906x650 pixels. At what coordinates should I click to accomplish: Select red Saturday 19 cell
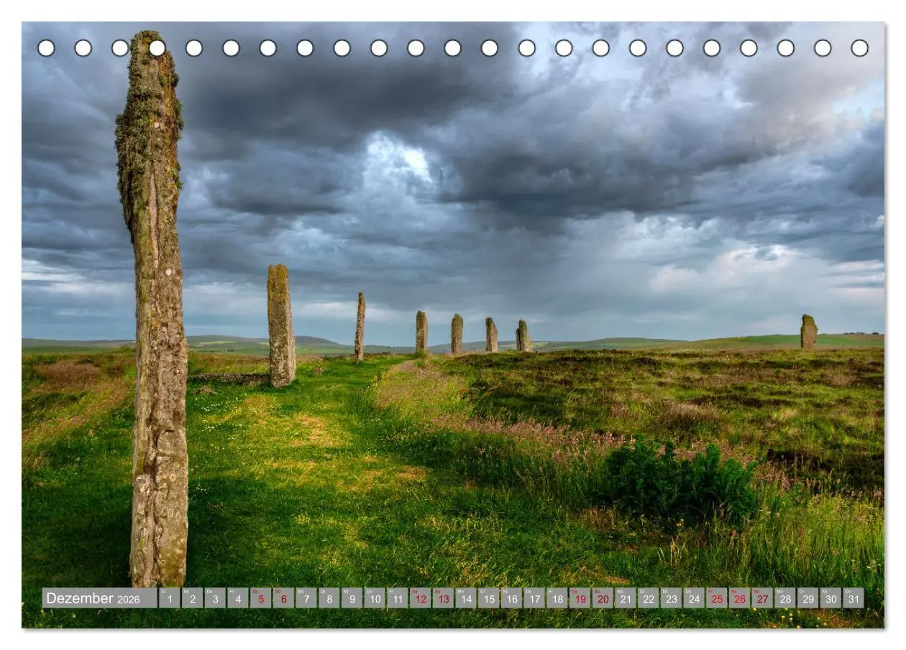580,598
